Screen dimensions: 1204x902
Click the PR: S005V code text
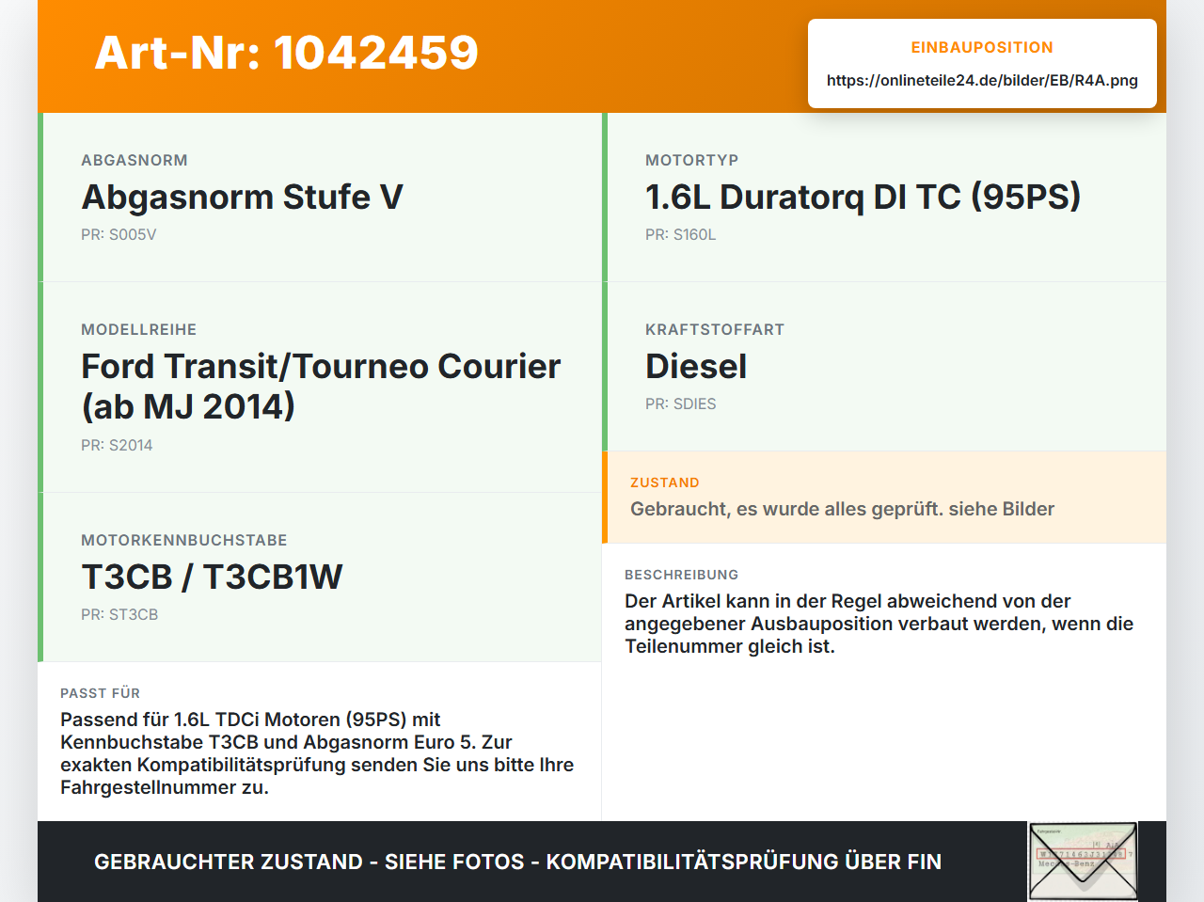[x=119, y=234]
